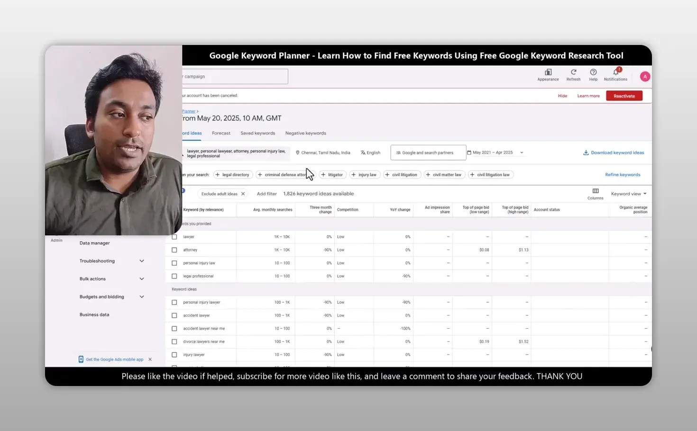Sort by Three month change column

coord(321,210)
